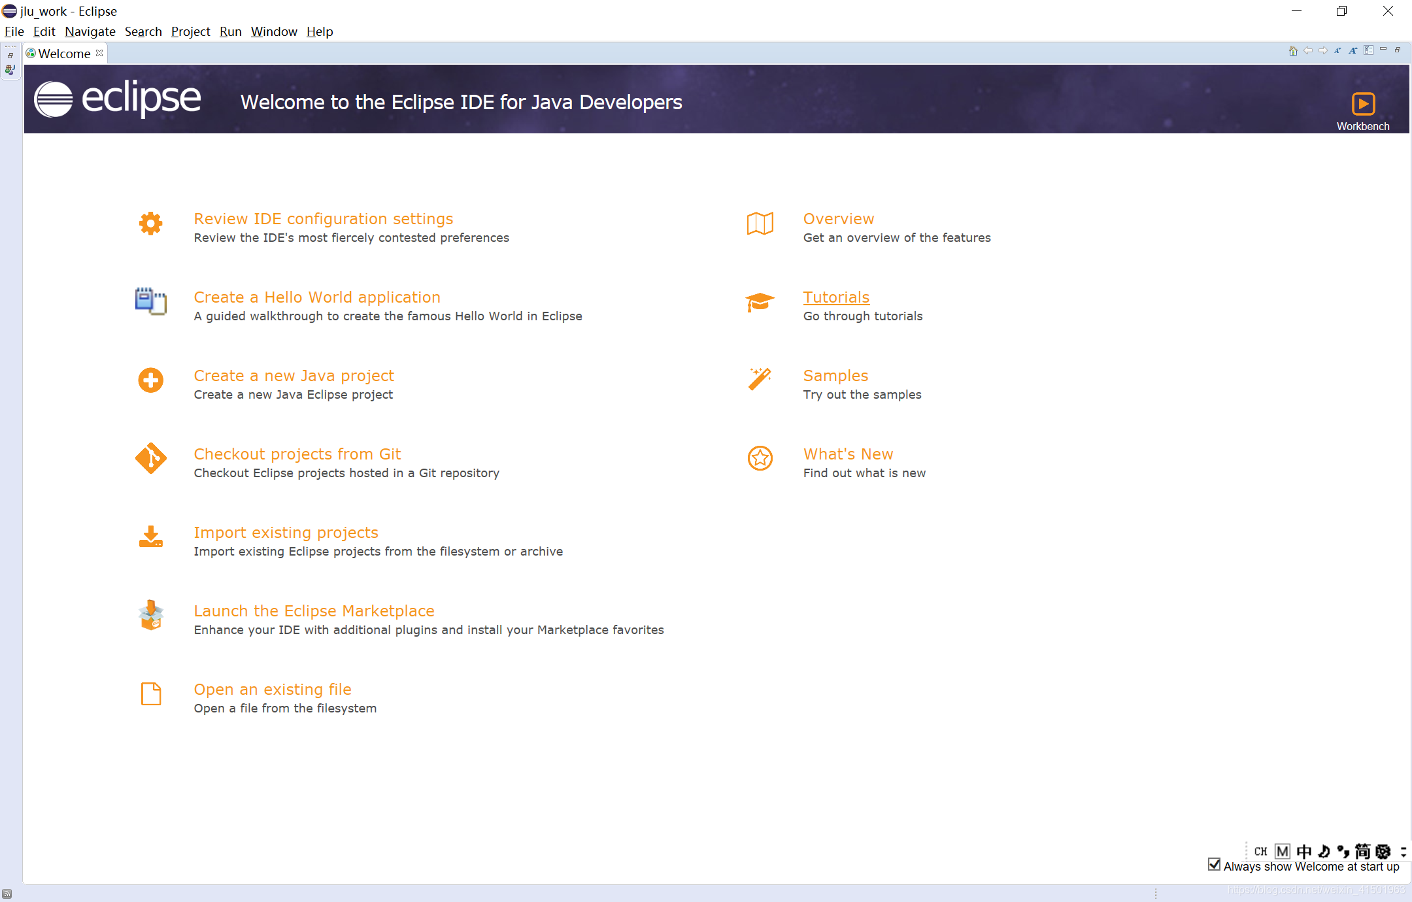Open the Search menu
The image size is (1412, 902).
[x=143, y=31]
